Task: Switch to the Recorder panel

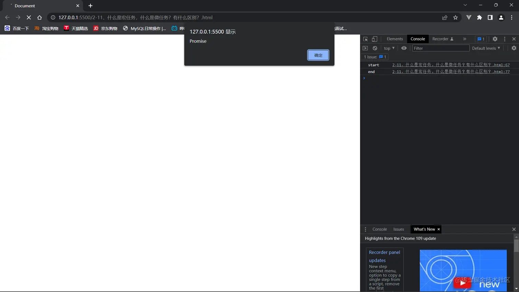Action: coord(443,39)
